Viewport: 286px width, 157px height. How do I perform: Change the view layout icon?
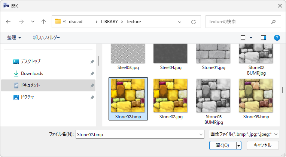click(243, 38)
